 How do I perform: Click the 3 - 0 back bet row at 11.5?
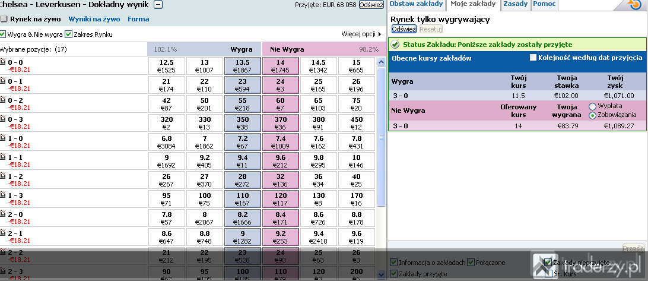click(517, 96)
